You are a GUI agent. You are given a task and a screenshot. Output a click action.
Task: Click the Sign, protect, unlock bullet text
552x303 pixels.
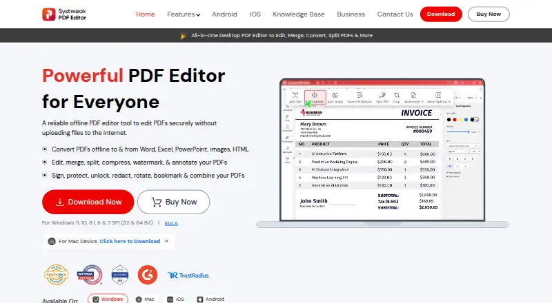pos(148,176)
